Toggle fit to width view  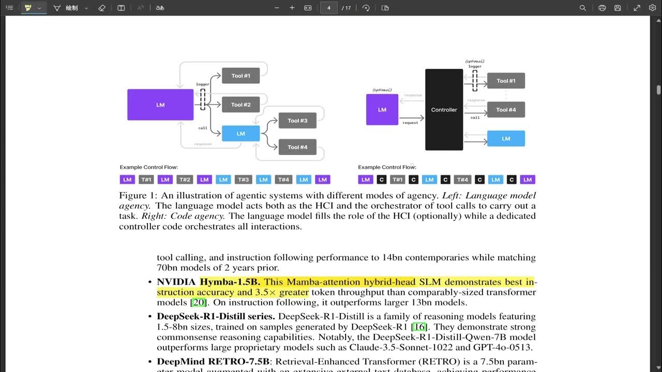tap(308, 8)
